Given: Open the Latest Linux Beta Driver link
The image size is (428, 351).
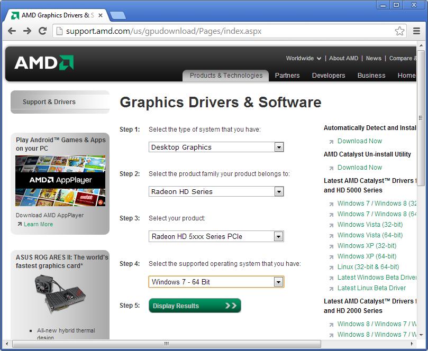Looking at the screenshot, I should 371,288.
